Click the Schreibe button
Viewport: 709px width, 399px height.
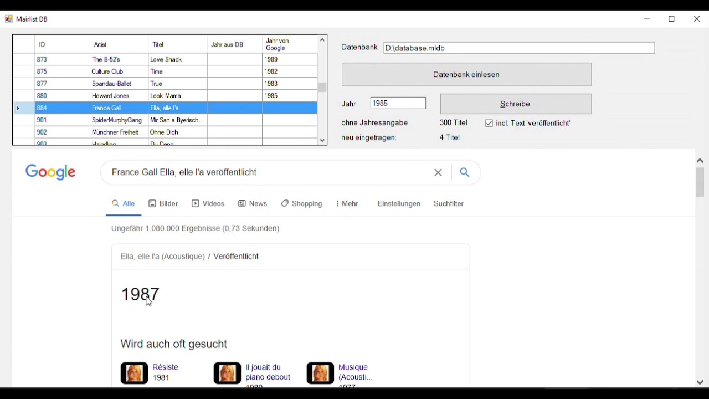pyautogui.click(x=516, y=104)
